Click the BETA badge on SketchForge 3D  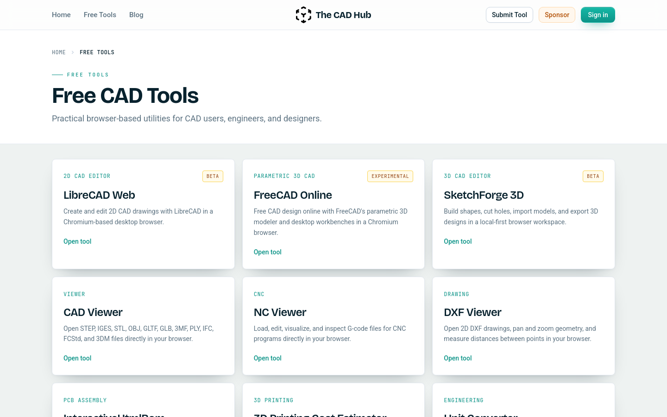[x=593, y=177]
